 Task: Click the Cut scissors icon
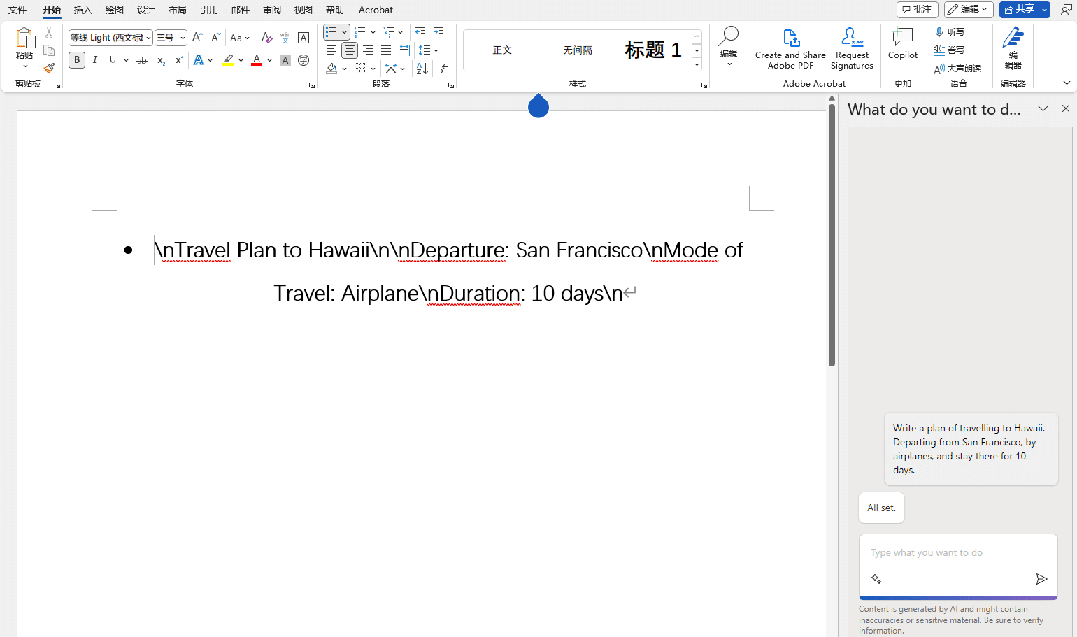[49, 32]
